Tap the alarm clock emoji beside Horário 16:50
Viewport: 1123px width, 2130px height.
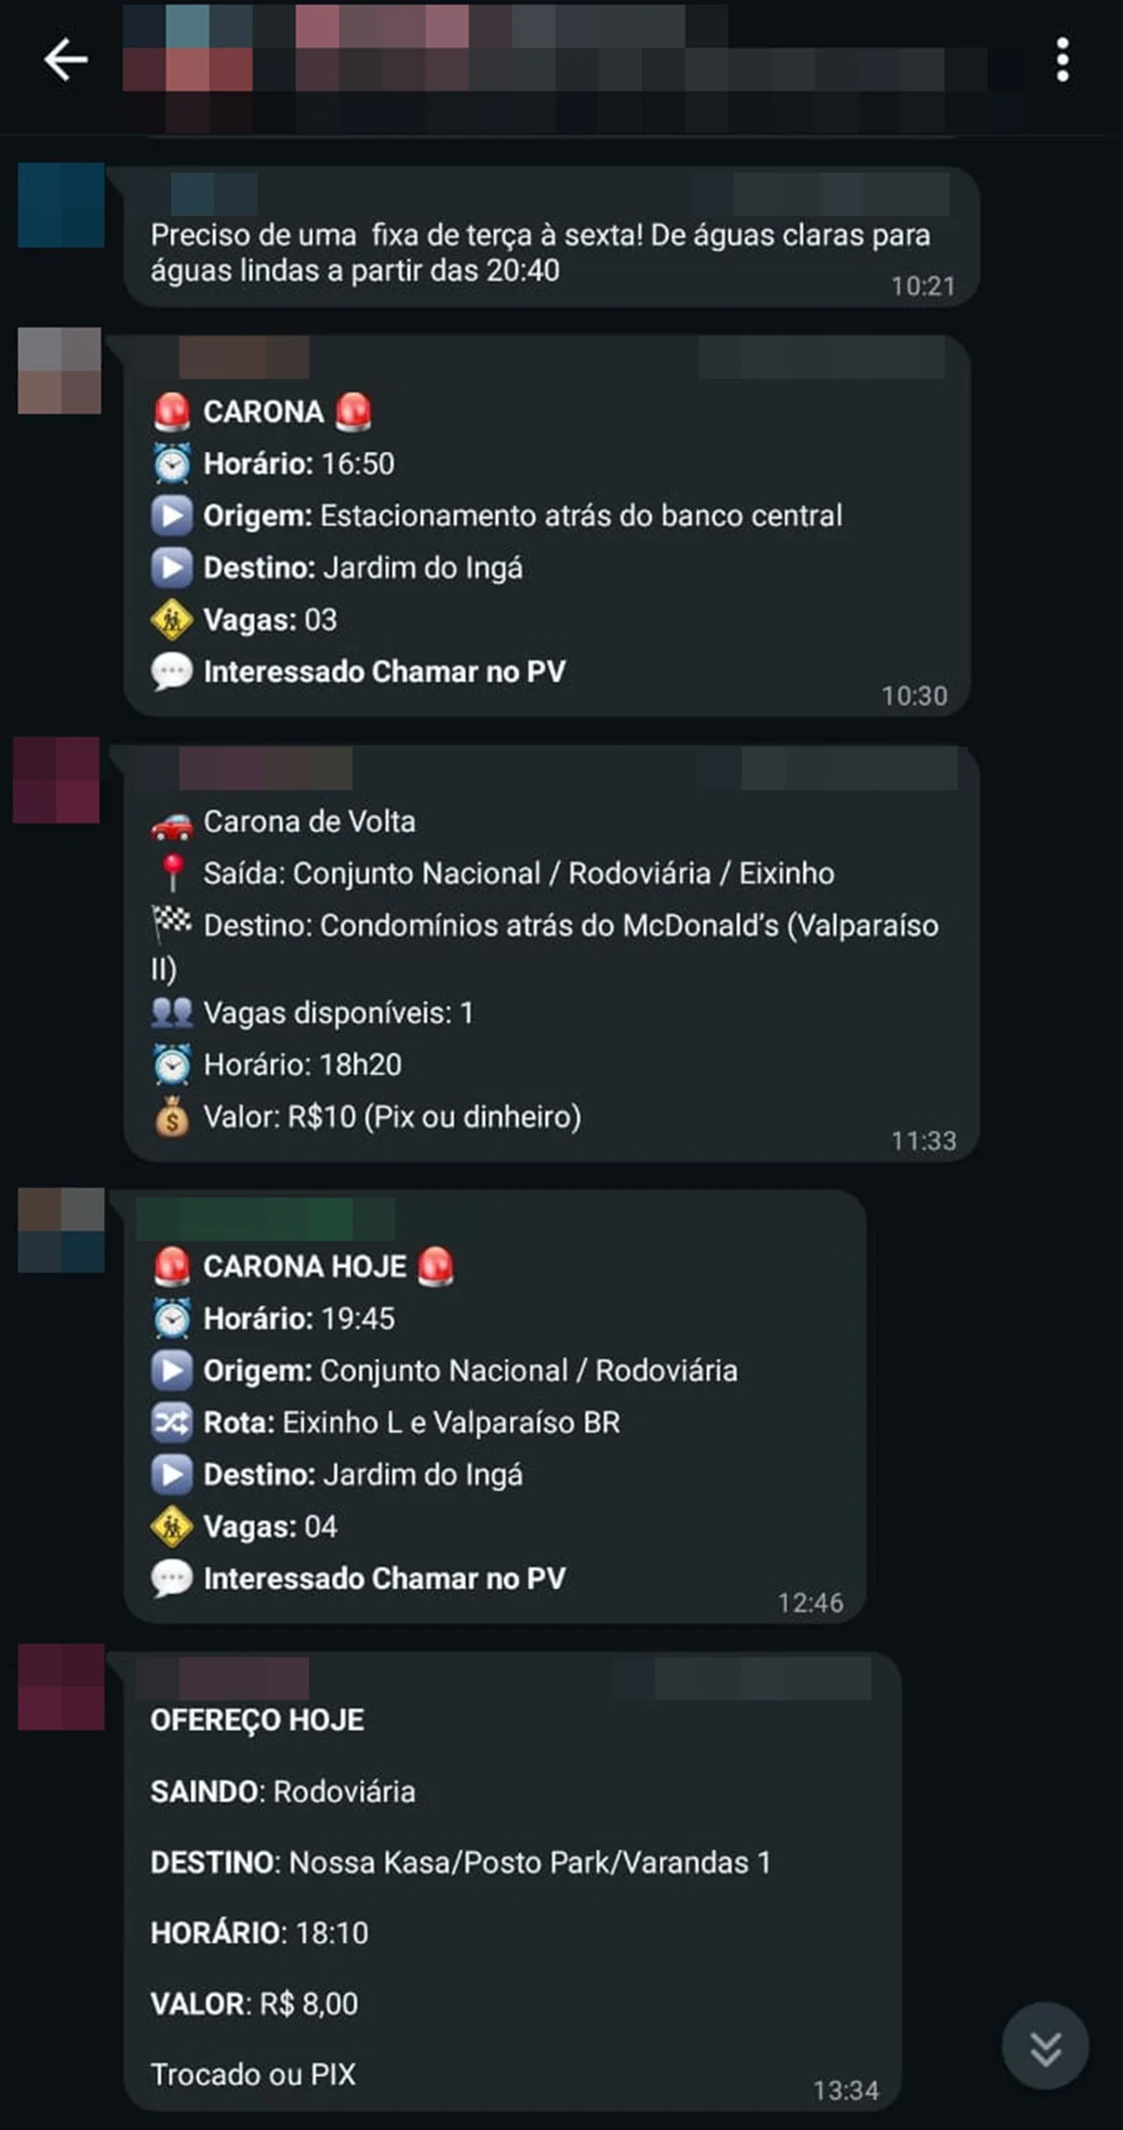click(x=172, y=463)
